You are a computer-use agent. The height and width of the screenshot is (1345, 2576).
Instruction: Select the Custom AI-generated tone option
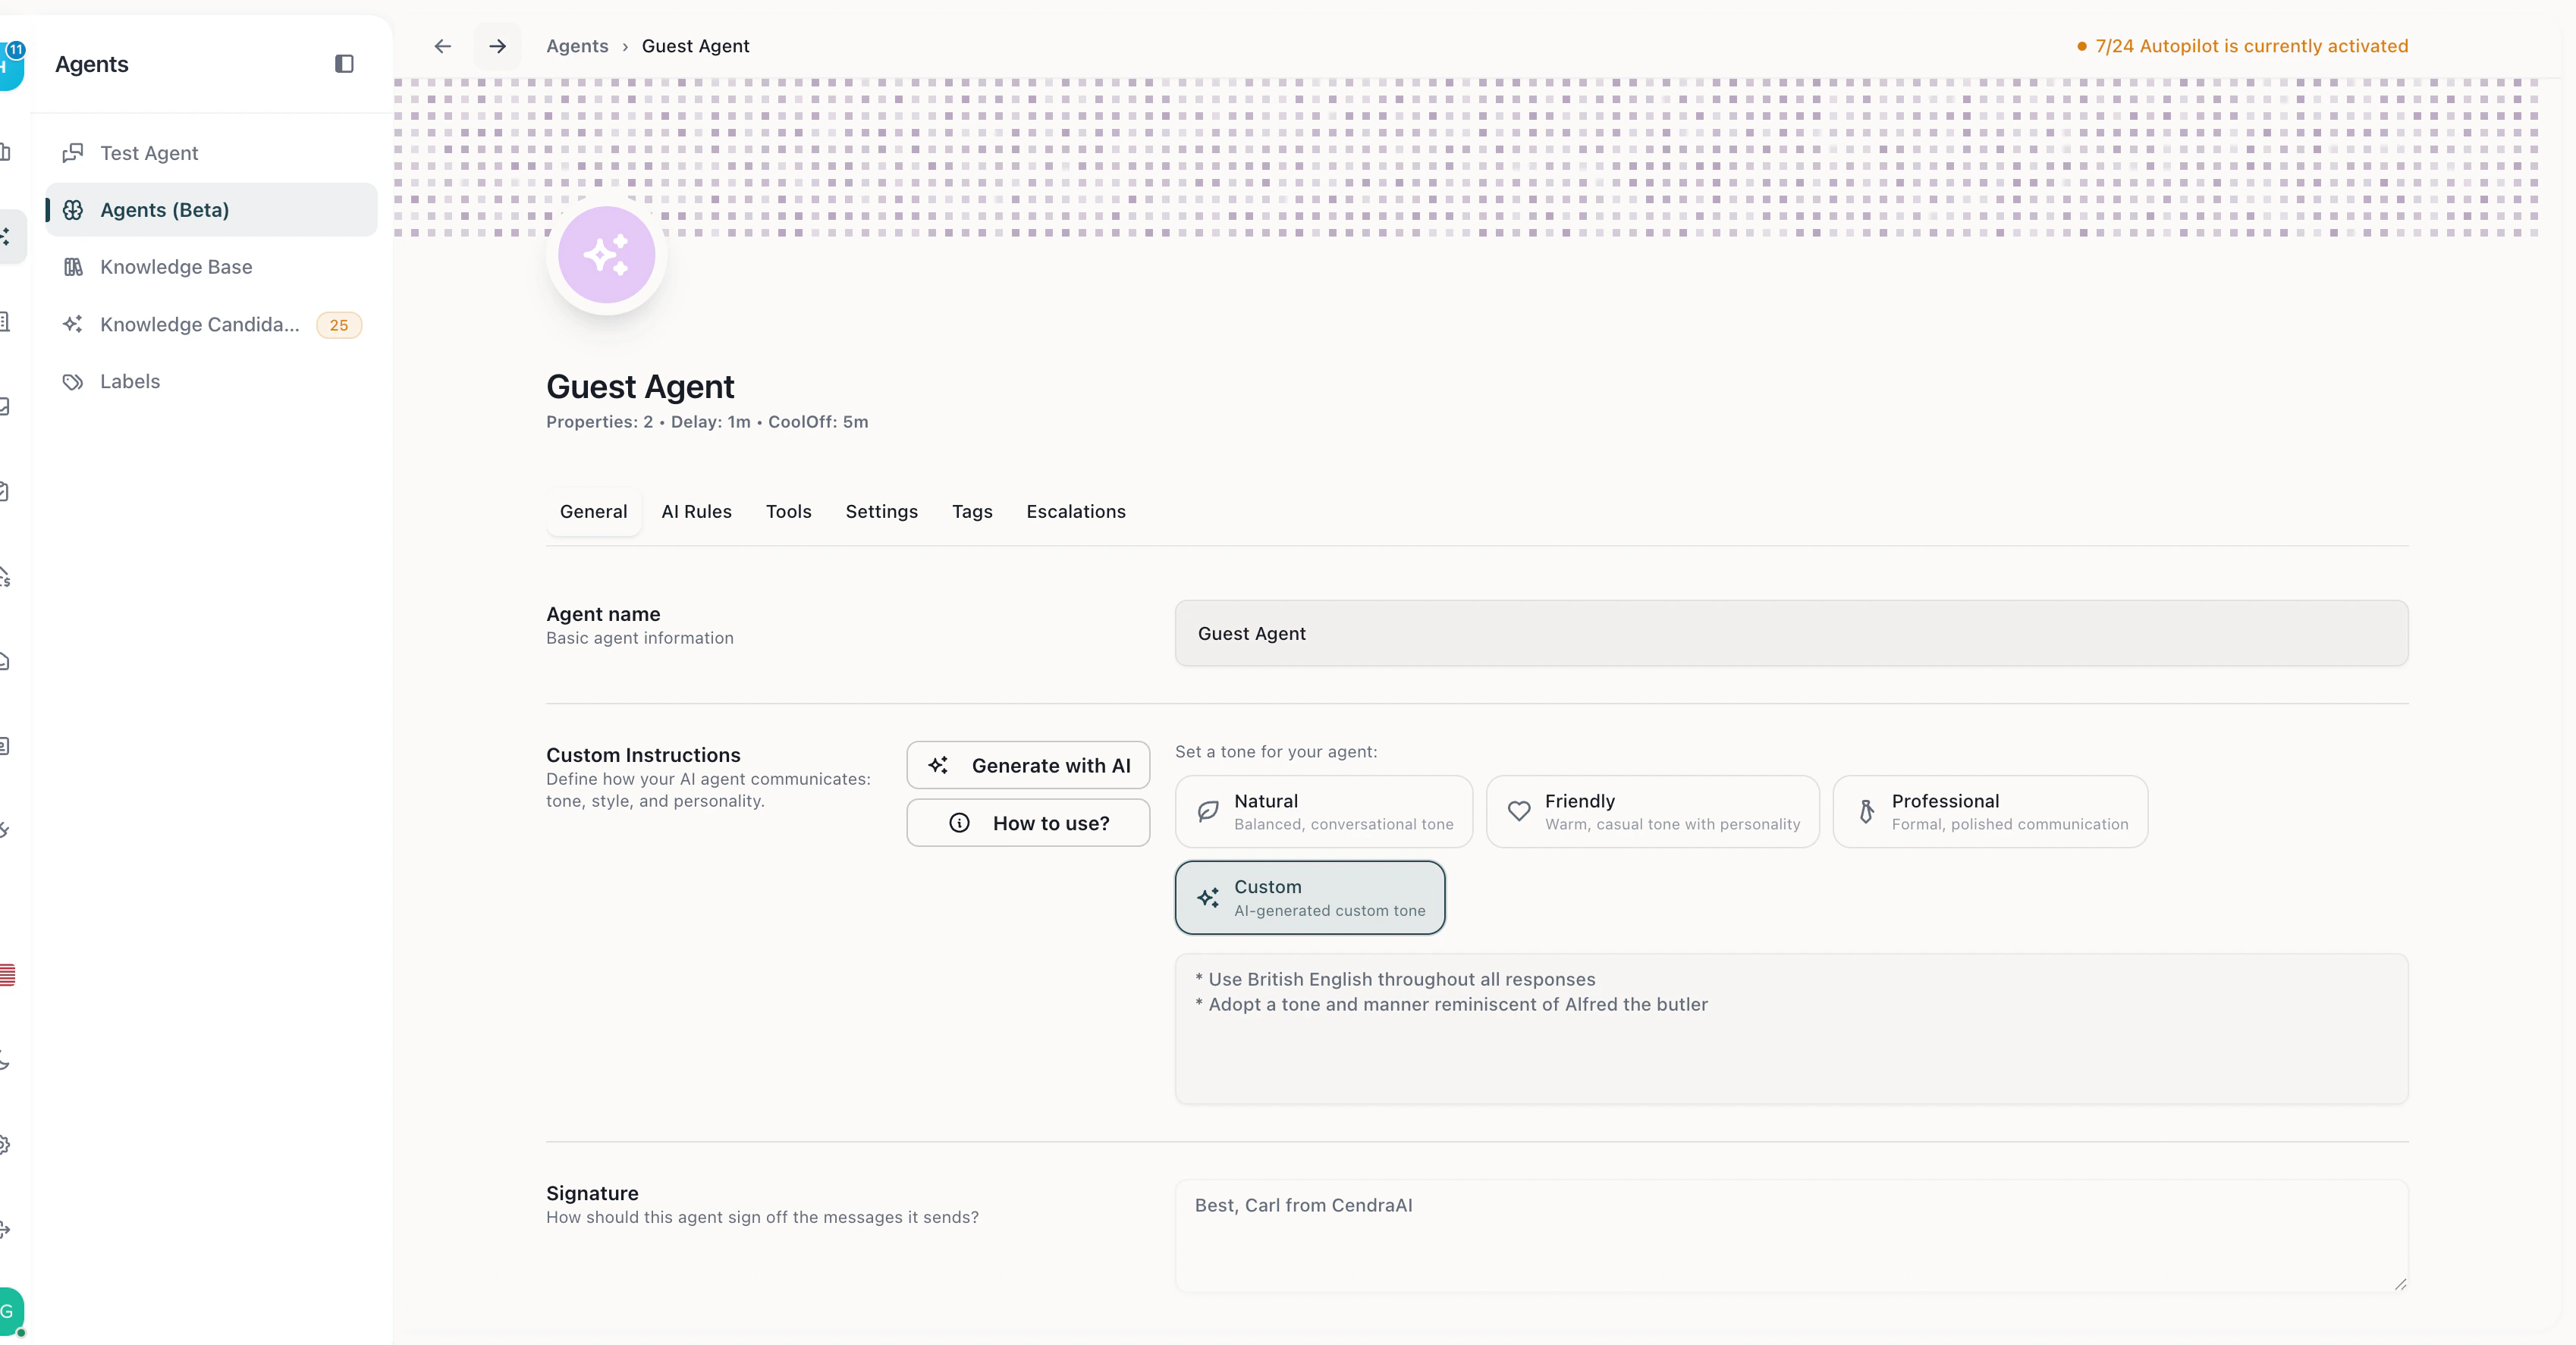click(x=1309, y=898)
